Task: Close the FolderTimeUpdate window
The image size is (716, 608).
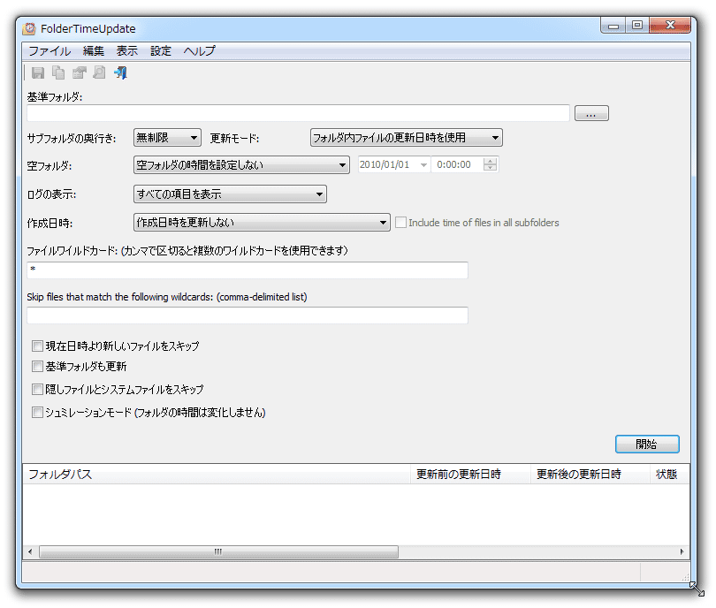Action: pos(670,25)
